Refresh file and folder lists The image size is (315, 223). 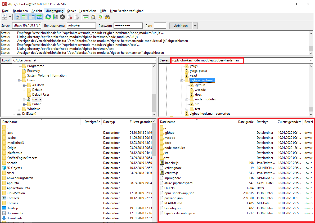(48, 17)
